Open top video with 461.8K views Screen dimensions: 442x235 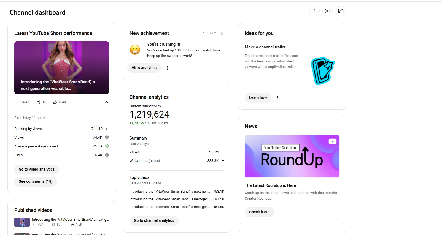point(177,207)
